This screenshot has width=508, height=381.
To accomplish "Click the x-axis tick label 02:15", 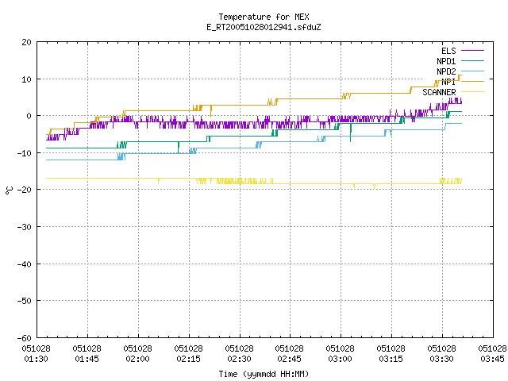I will tap(189, 359).
